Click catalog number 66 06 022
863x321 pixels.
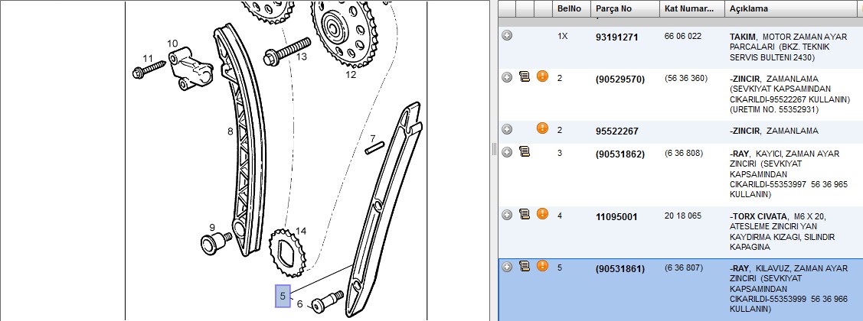click(x=683, y=36)
